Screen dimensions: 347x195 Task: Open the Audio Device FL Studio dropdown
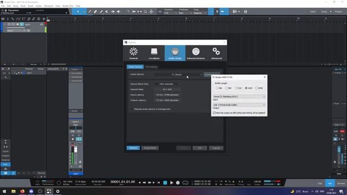point(178,75)
